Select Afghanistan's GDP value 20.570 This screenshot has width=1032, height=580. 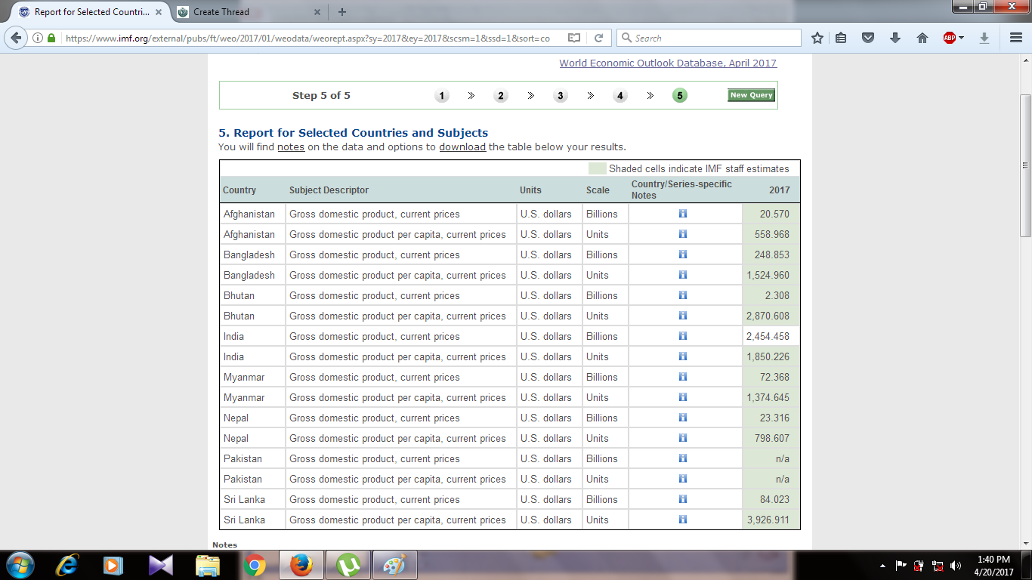[774, 214]
